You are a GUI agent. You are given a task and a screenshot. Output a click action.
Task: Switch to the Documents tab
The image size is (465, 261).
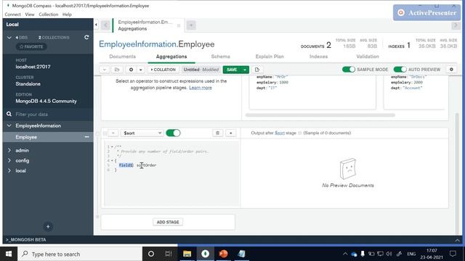(x=123, y=57)
